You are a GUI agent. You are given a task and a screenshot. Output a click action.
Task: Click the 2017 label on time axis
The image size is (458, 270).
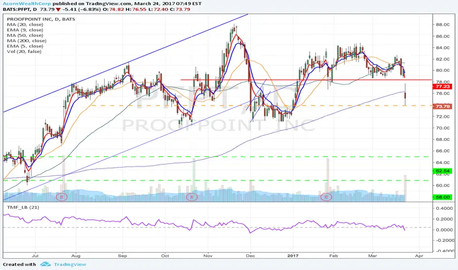293,256
